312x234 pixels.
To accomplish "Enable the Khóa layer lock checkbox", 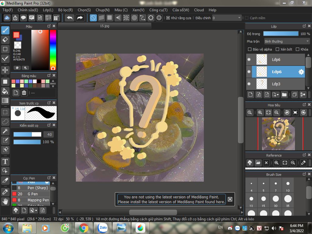I will [x=297, y=49].
